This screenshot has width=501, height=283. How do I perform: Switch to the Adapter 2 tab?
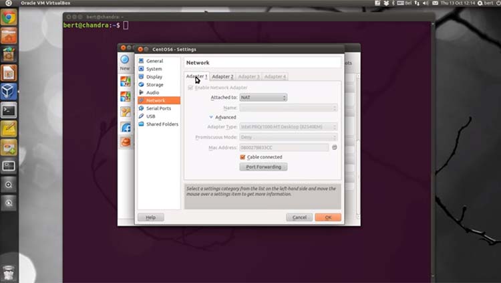tap(222, 76)
